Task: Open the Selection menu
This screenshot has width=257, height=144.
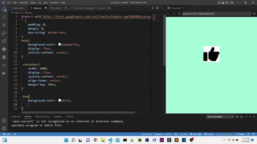Action: (24, 3)
